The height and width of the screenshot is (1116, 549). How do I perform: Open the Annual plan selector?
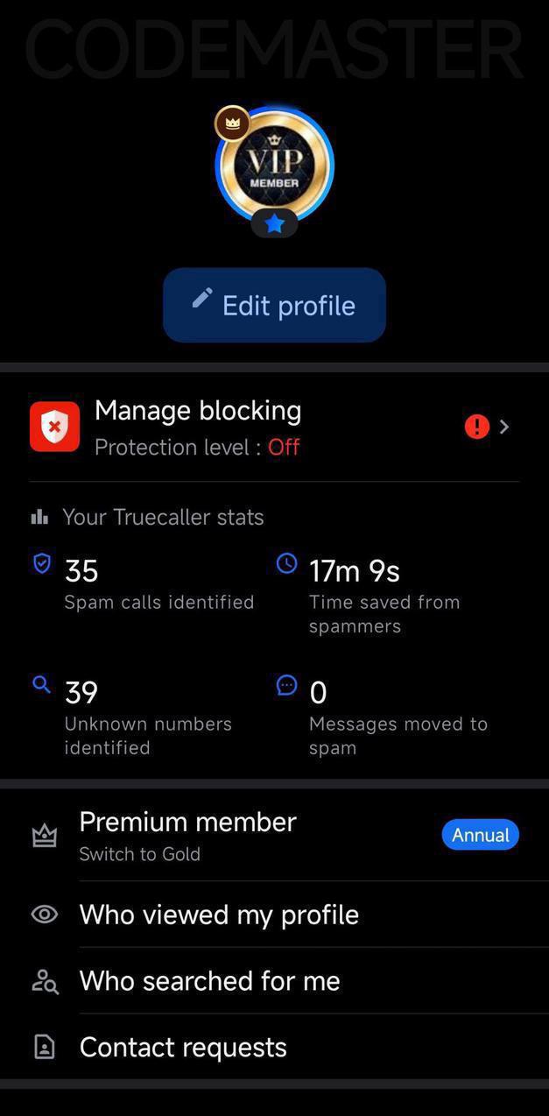coord(480,834)
